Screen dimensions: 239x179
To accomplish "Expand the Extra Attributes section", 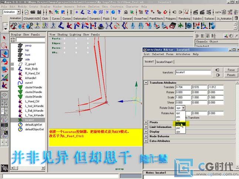I will [146, 141].
